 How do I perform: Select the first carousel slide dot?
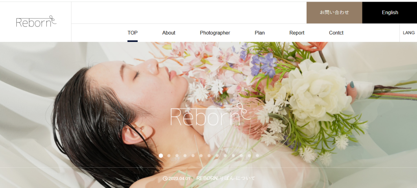(x=161, y=156)
